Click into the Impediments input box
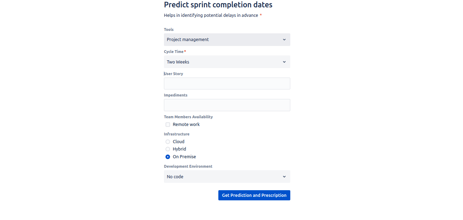Viewport: 463px width, 220px height. [227, 105]
